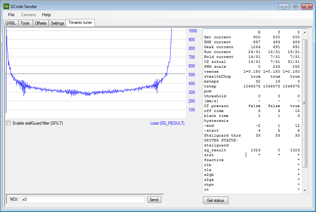Switch to the Offsets tab
The image size is (316, 212).
click(41, 23)
